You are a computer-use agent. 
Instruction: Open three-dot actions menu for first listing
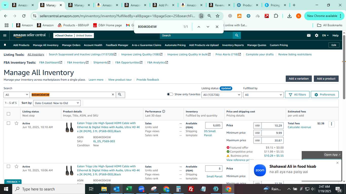coord(331,124)
